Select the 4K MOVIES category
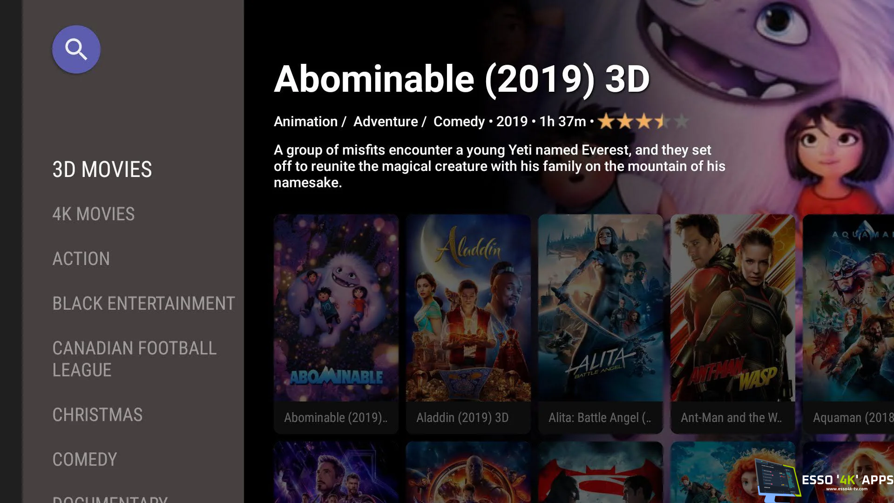Viewport: 894px width, 503px height. tap(93, 214)
